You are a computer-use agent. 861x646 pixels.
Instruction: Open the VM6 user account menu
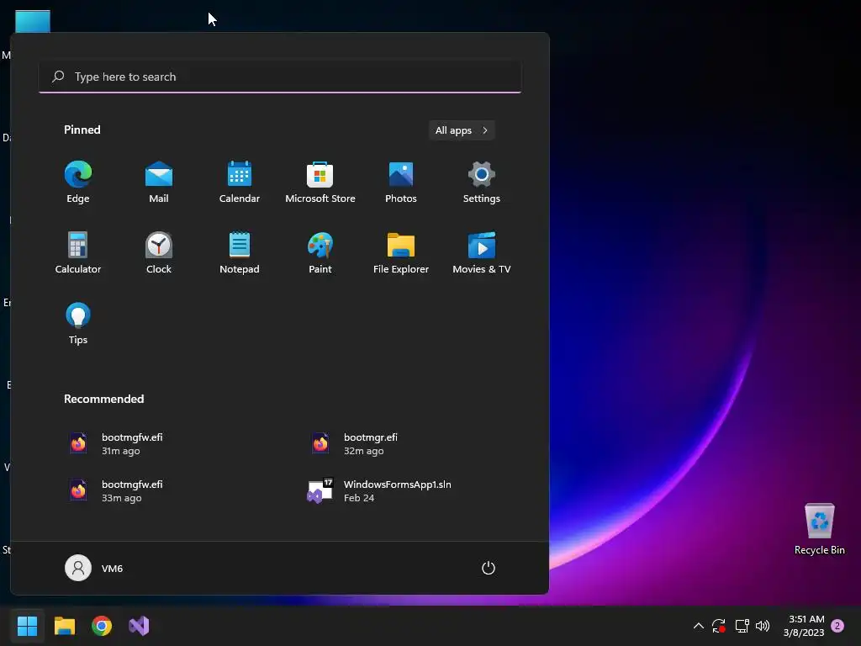[94, 568]
